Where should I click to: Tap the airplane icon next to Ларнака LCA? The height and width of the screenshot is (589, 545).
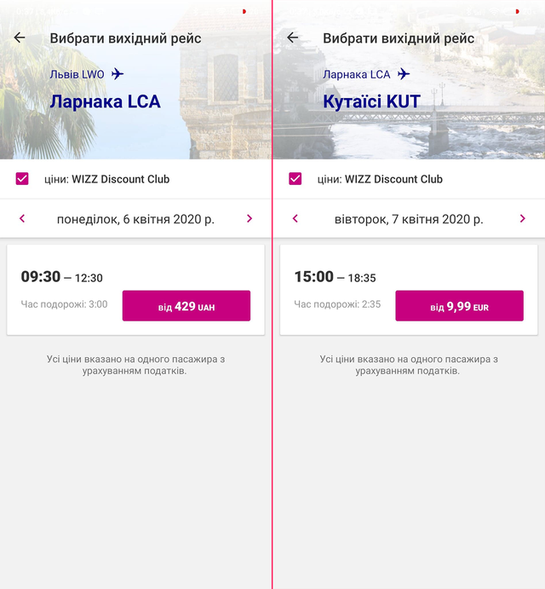pyautogui.click(x=404, y=74)
